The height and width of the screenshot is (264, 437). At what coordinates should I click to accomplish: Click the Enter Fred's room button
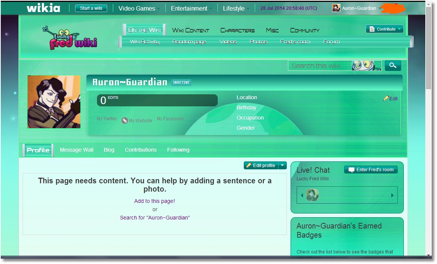371,170
